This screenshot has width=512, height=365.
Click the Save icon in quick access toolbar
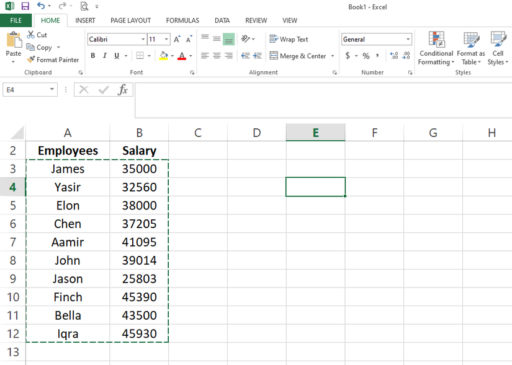tap(25, 6)
